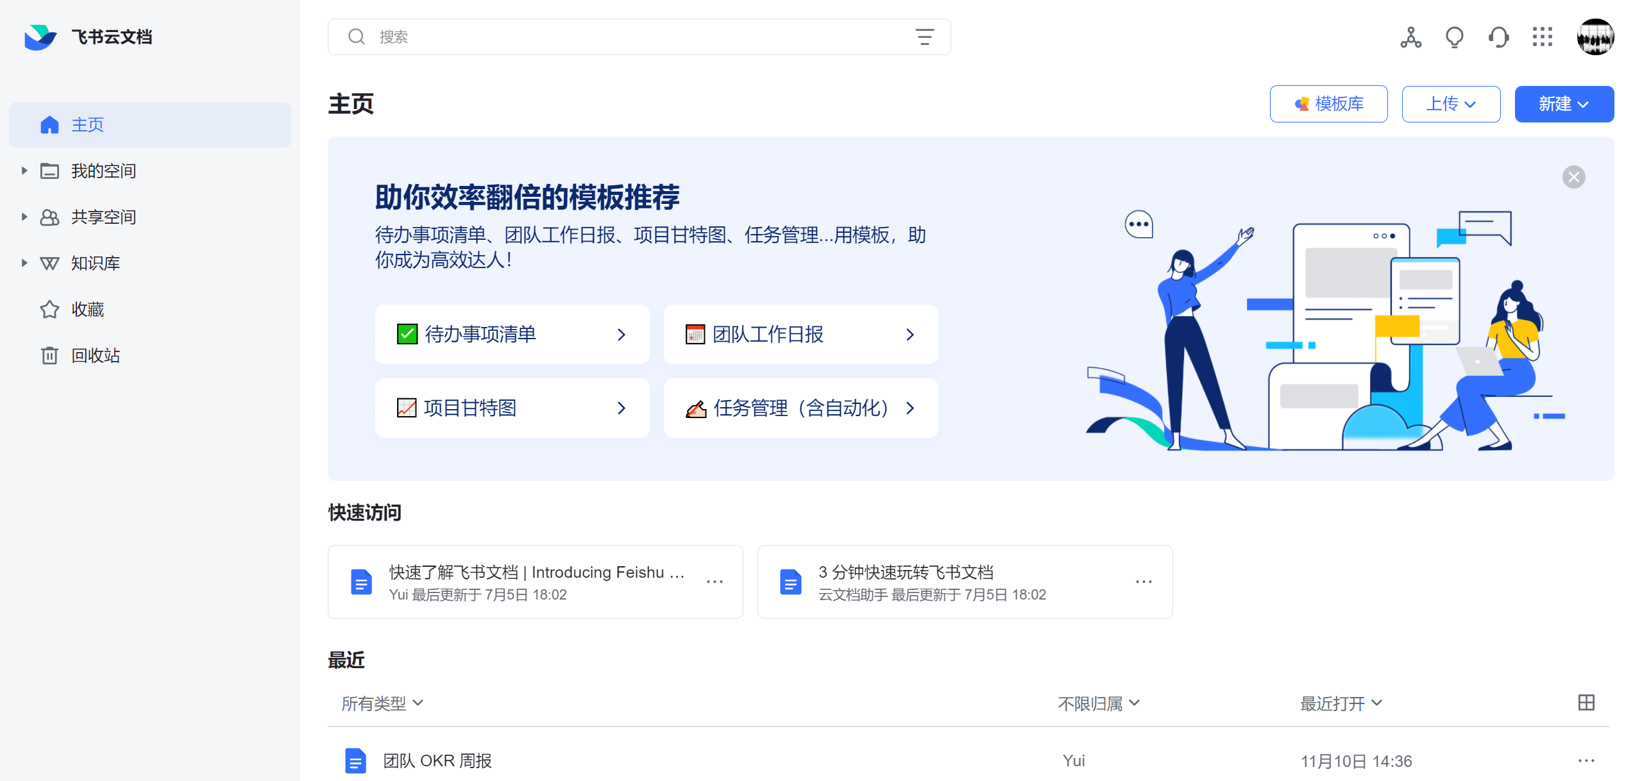The width and height of the screenshot is (1642, 781).
Task: Click the user avatar picture
Action: [1595, 37]
